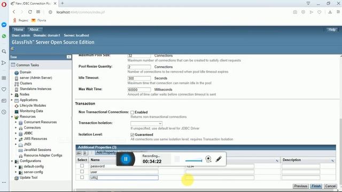This screenshot has height=192, width=342.
Task: Pause the screen recording
Action: tap(126, 159)
